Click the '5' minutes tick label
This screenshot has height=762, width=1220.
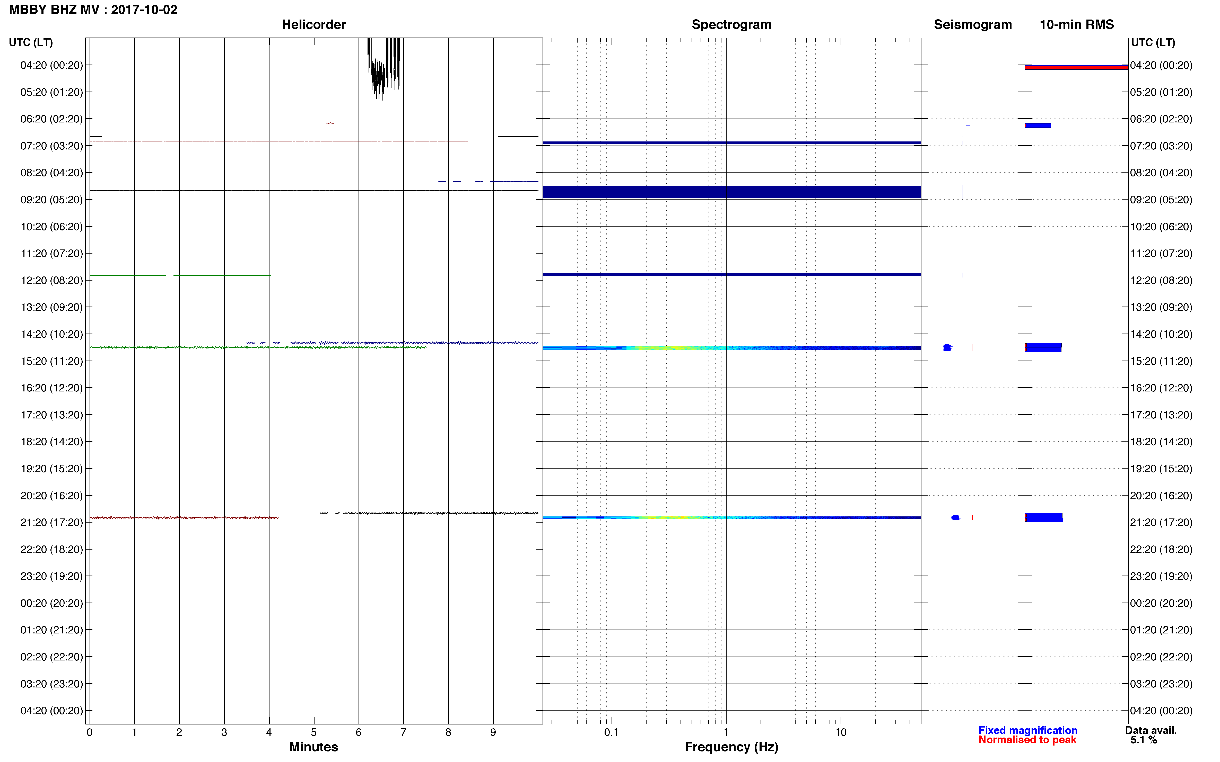[314, 732]
